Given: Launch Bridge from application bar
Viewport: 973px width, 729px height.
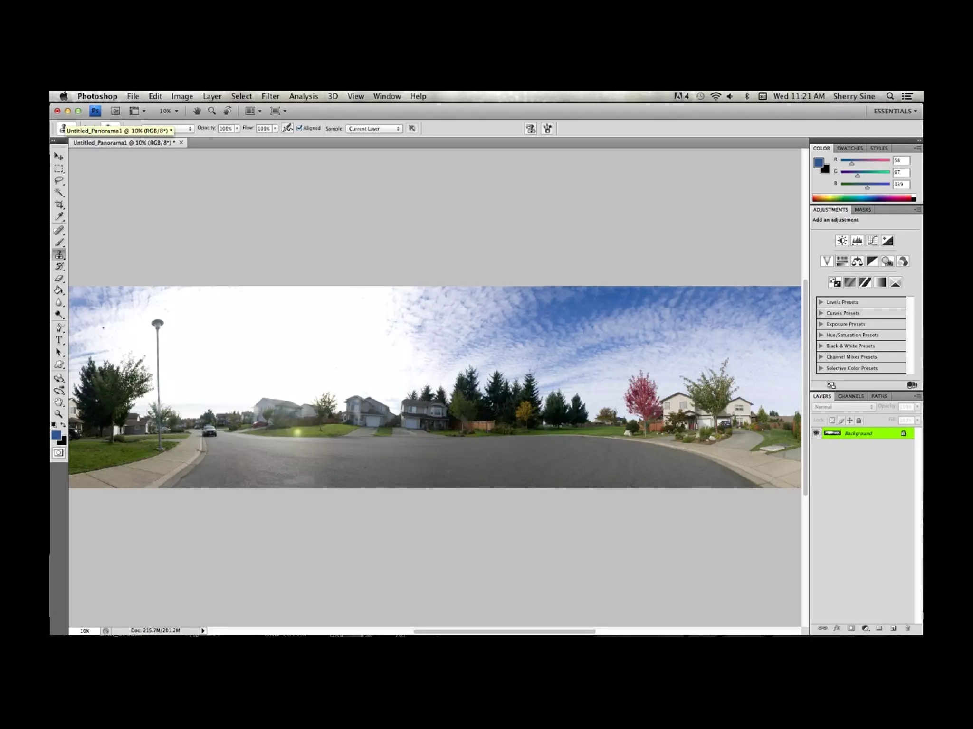Looking at the screenshot, I should click(x=115, y=111).
